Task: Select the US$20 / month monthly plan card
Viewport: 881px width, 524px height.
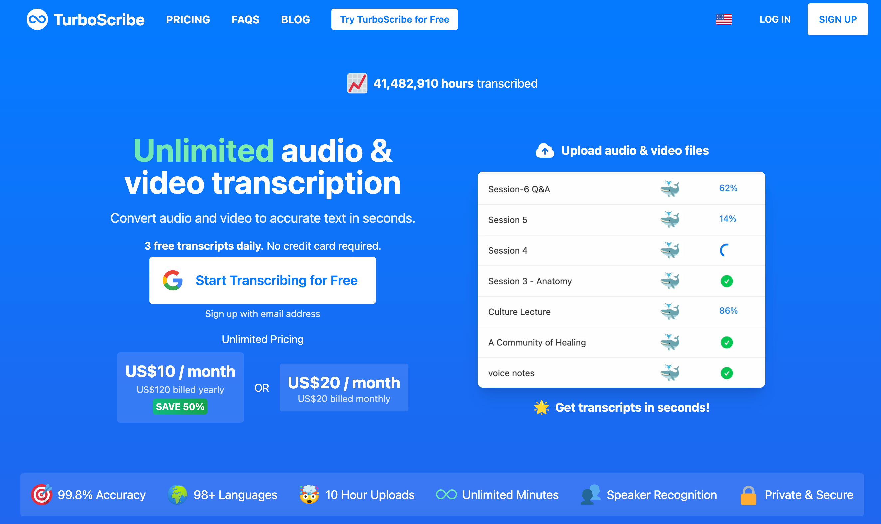Action: (344, 388)
